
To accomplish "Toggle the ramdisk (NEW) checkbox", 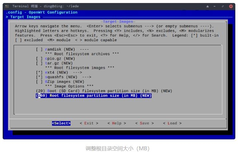I will (x=39, y=49).
